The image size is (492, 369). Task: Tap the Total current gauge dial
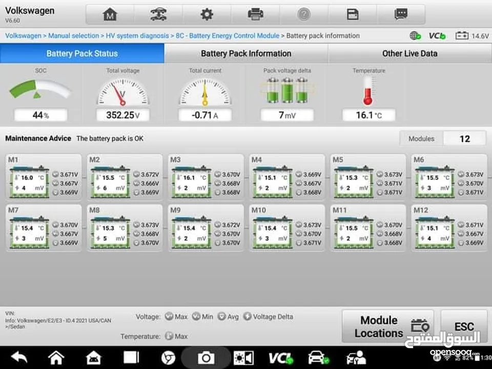pyautogui.click(x=205, y=92)
